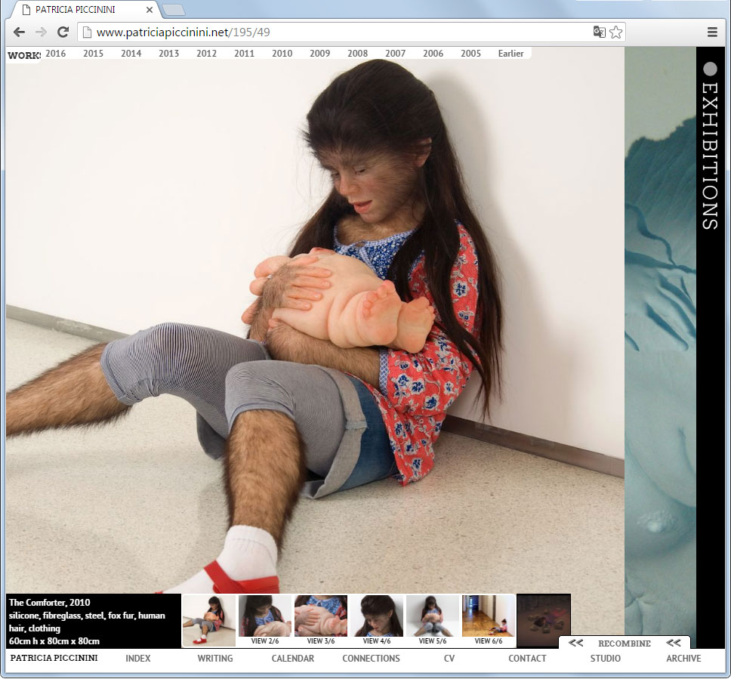Click the circle icon above EXHIBITIONS
Viewport: 731px width, 679px height.
710,69
